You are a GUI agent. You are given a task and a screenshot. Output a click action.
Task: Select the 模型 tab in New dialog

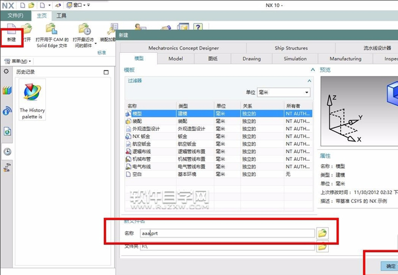(x=139, y=59)
